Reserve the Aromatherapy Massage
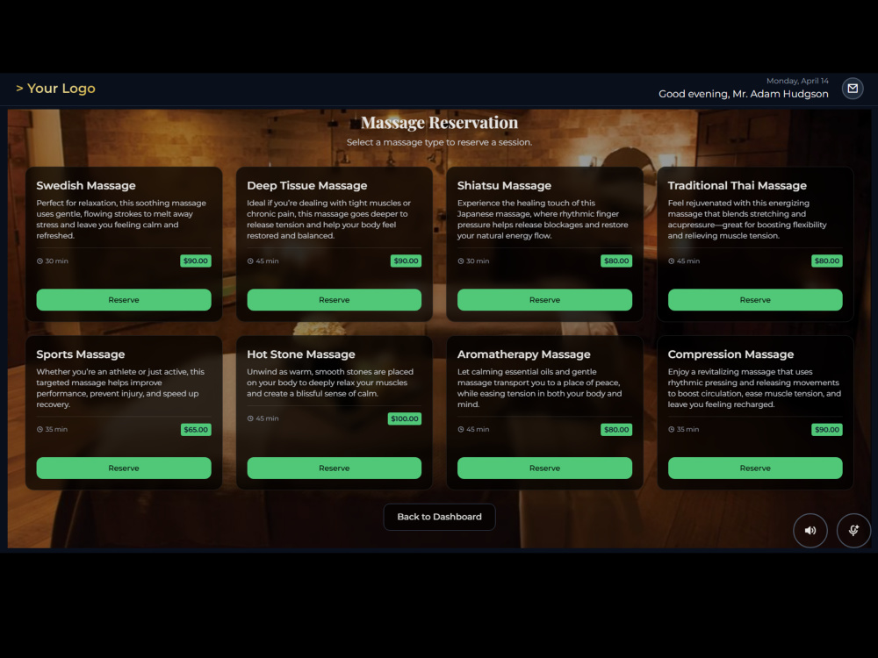This screenshot has width=878, height=658. pos(545,468)
